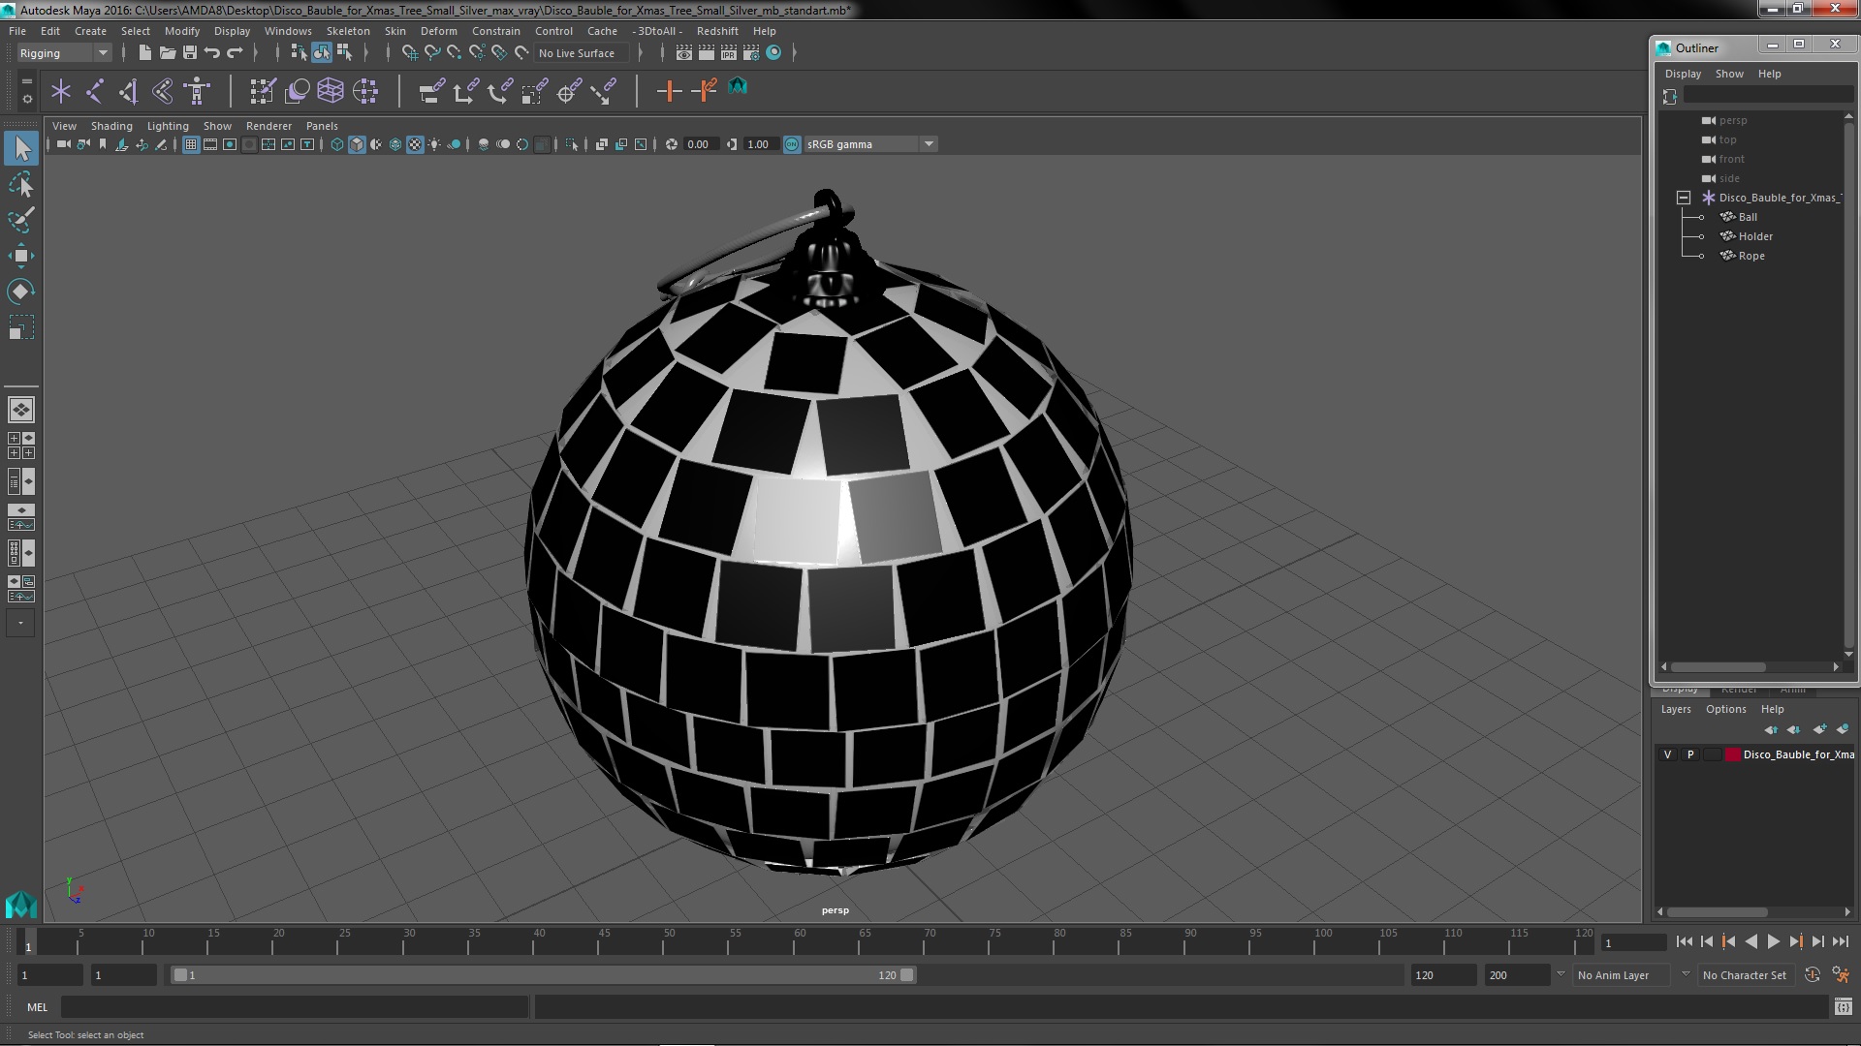
Task: Toggle visibility of Disco_Bauble_for_Xma layer
Action: 1668,754
